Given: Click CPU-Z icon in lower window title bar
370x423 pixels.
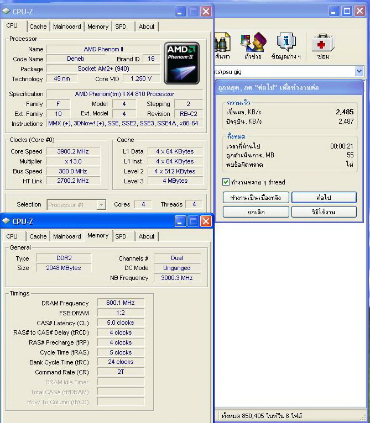Looking at the screenshot, I should pos(6,221).
